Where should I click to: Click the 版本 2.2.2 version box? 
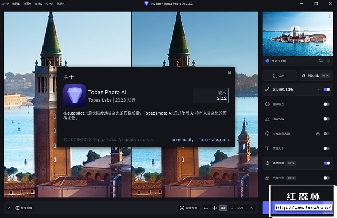point(211,96)
